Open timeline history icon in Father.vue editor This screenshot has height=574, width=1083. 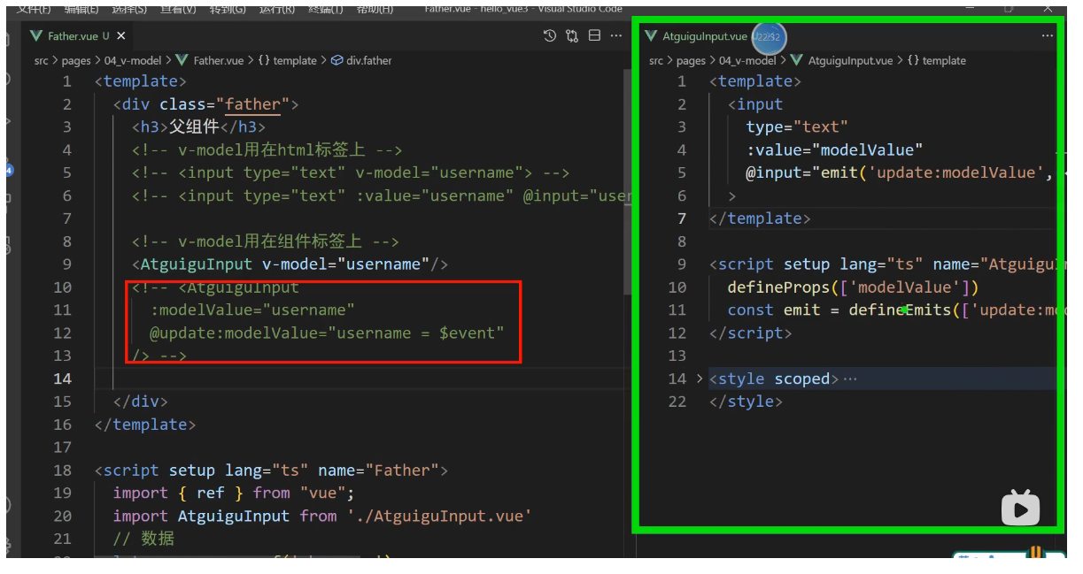pyautogui.click(x=550, y=36)
